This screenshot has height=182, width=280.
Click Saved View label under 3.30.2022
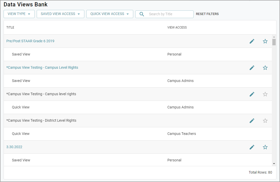click(x=21, y=160)
